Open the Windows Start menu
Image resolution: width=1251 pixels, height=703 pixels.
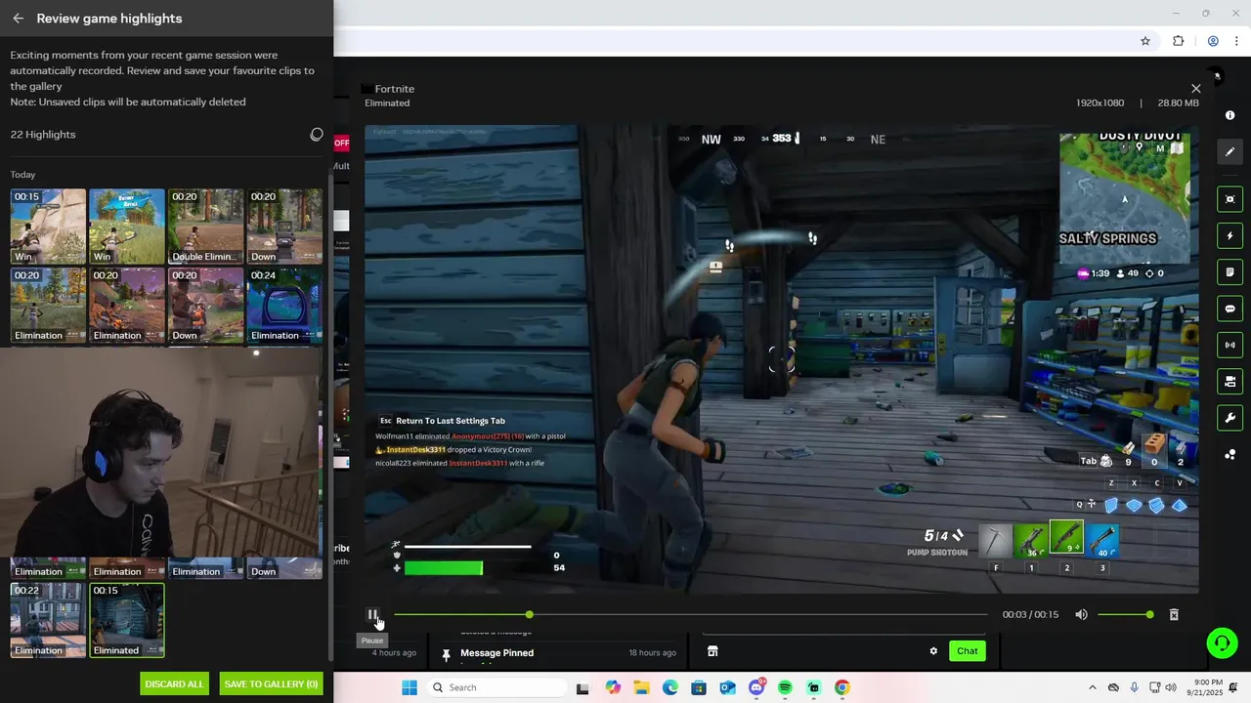click(409, 687)
